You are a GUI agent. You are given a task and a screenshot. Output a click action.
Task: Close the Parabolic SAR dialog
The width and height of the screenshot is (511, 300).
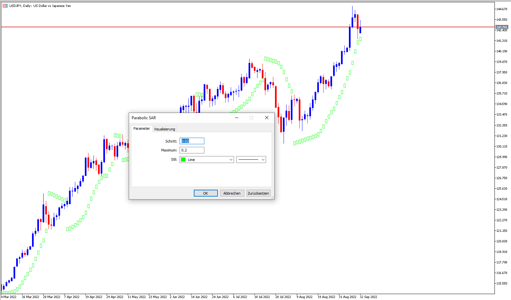(x=267, y=118)
